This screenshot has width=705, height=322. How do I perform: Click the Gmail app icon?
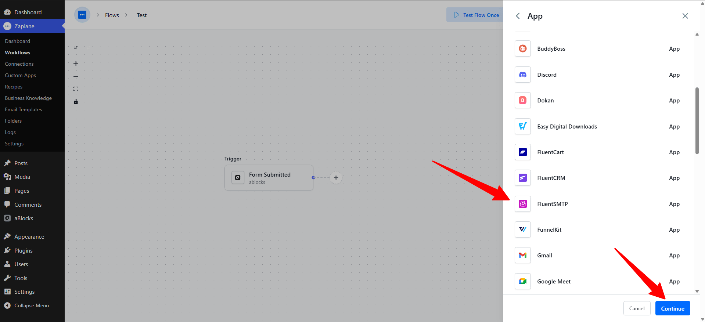point(522,255)
